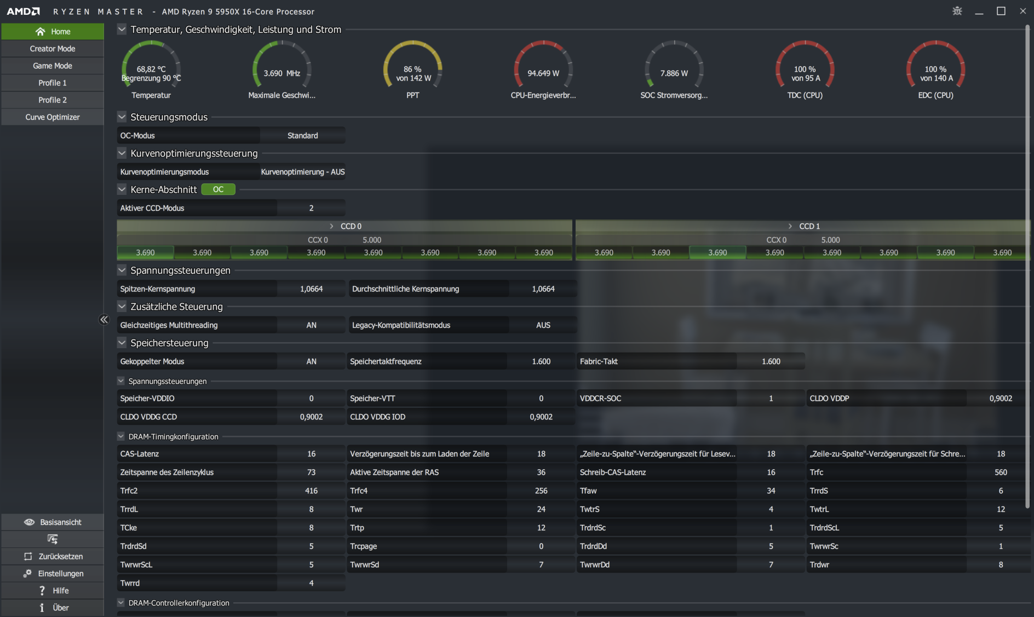Click the Spitzen-Kernspannung value 1,0664

(x=311, y=289)
